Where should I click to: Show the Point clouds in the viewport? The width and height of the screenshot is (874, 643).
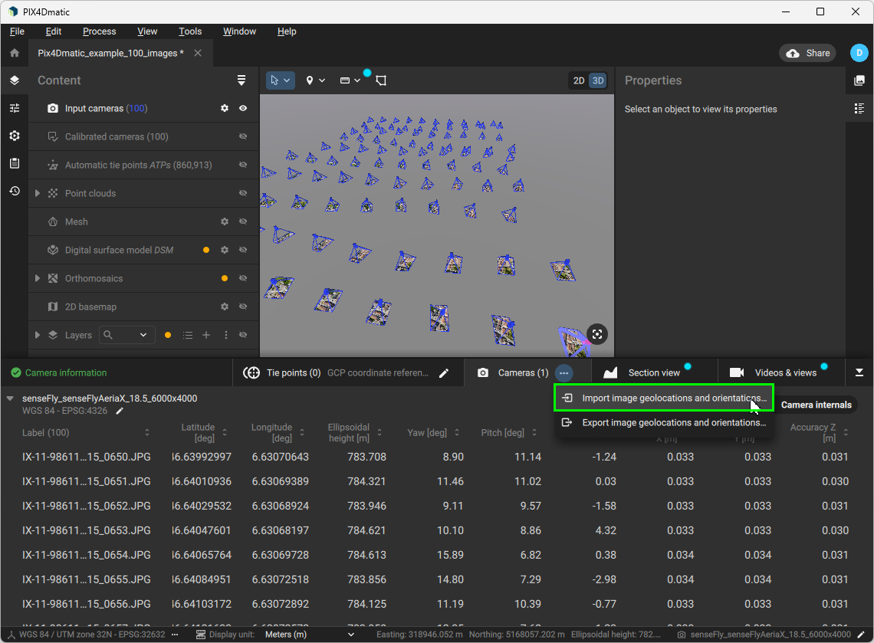pos(243,193)
